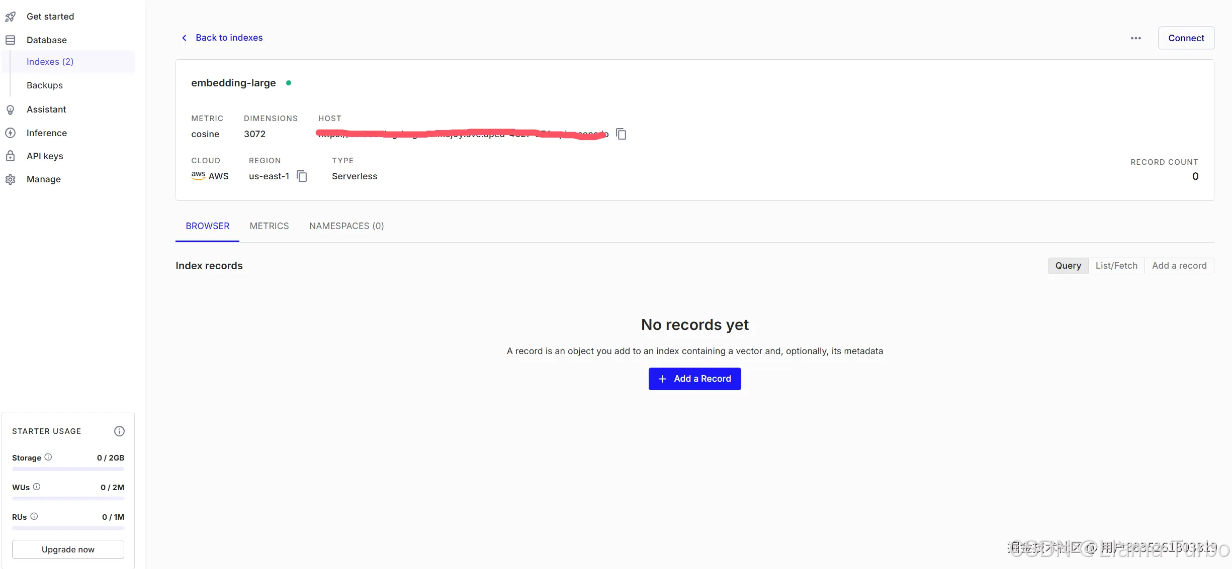Copy the host URL icon
The image size is (1232, 569).
tap(621, 134)
